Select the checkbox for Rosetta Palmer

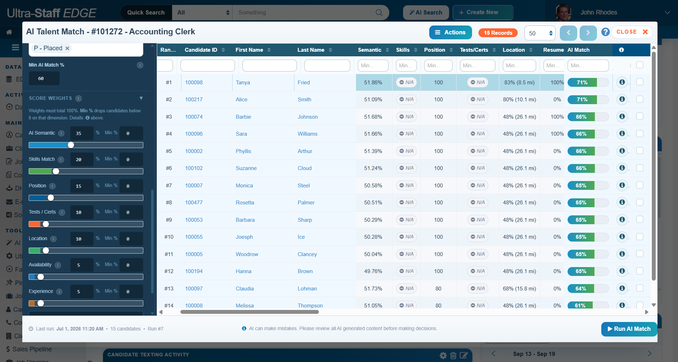[x=640, y=202]
